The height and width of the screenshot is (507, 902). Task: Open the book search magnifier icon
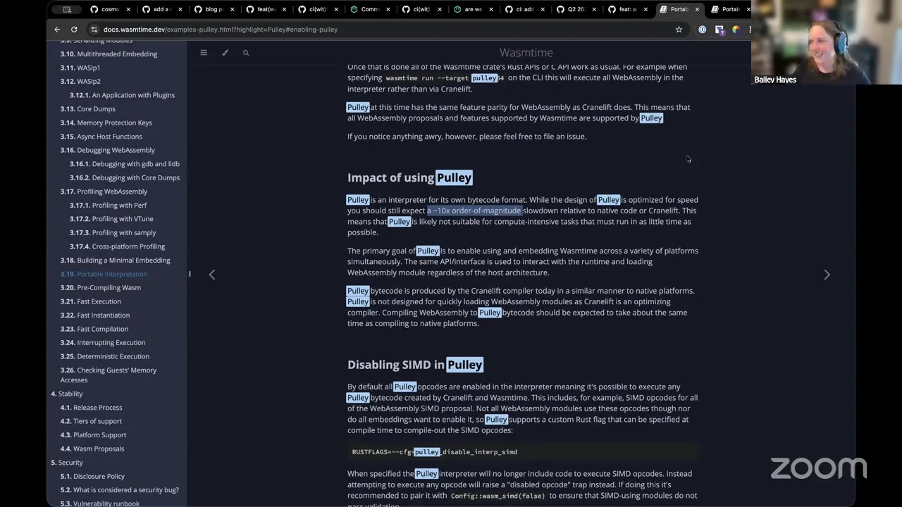(246, 53)
